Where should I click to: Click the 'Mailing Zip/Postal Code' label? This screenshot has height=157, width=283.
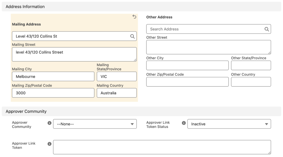pos(32,86)
